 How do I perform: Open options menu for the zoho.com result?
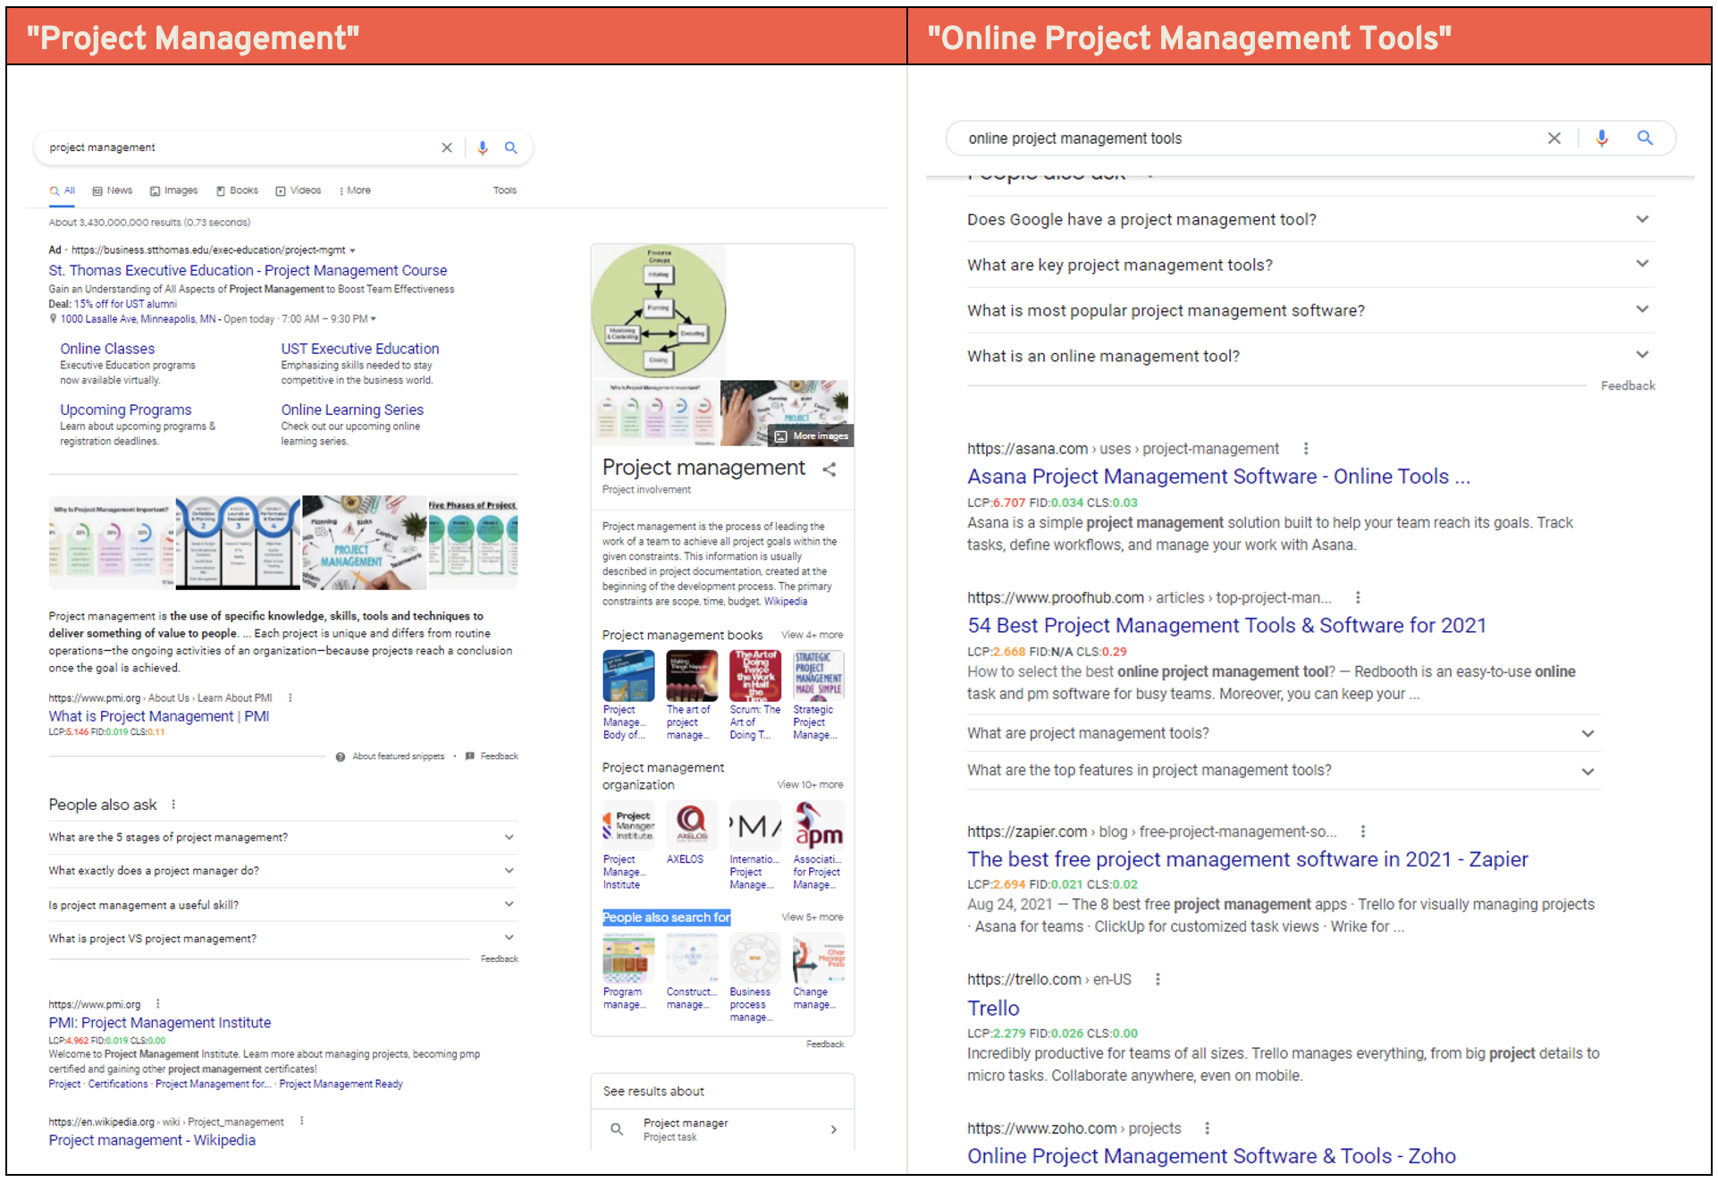pos(1208,1128)
